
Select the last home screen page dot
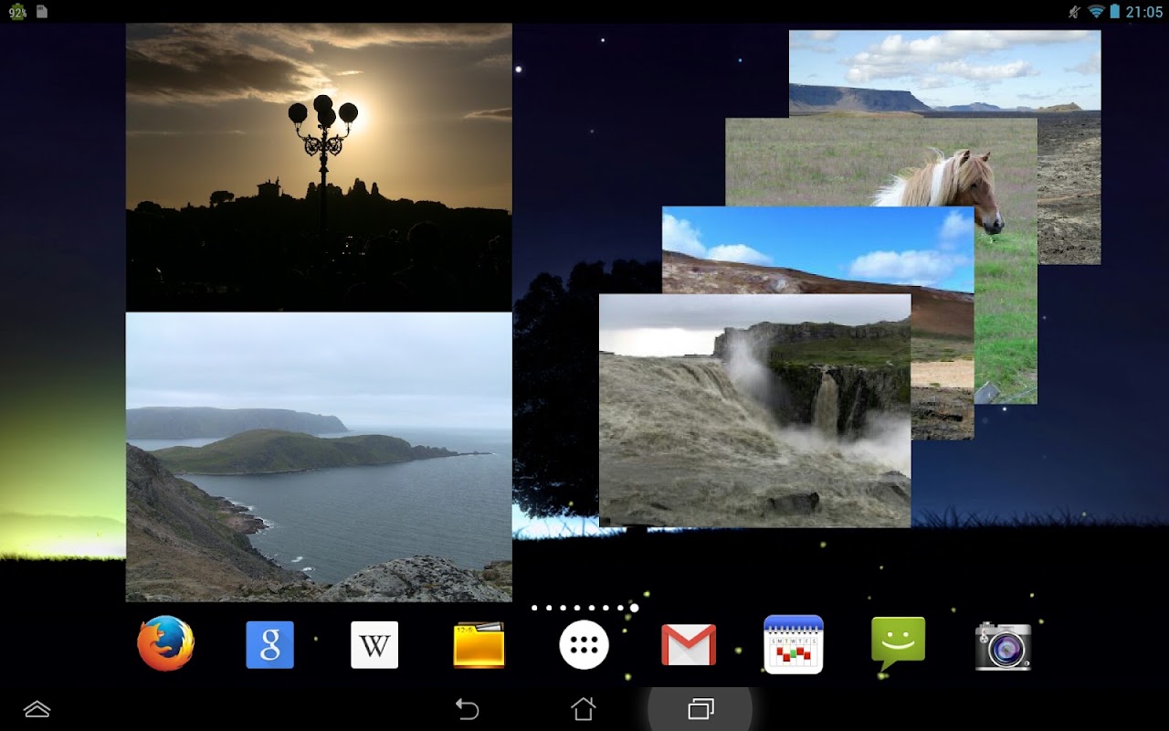(x=634, y=608)
